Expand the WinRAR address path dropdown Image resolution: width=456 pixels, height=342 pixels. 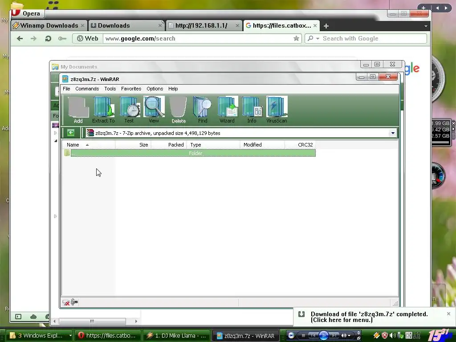point(393,133)
